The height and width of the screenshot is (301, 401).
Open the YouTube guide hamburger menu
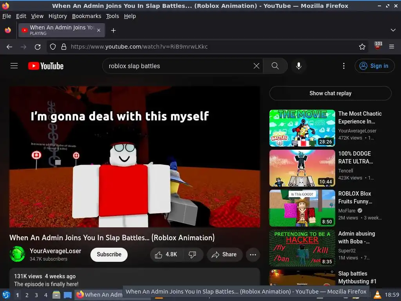tap(14, 66)
